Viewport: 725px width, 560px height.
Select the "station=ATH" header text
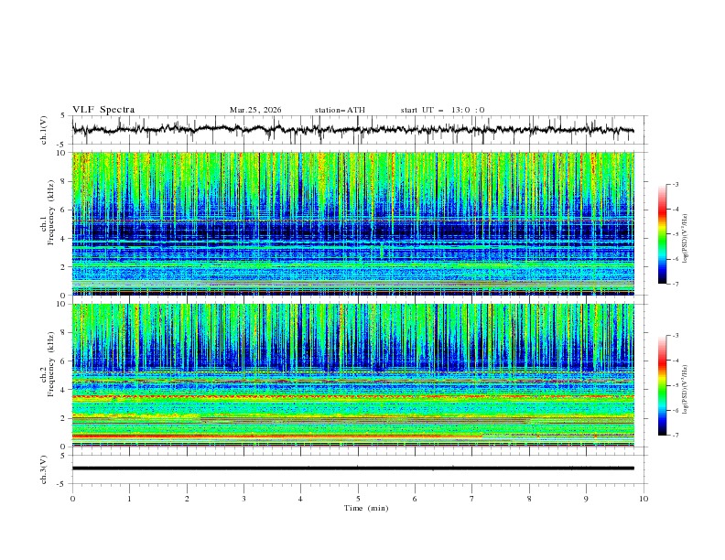[340, 110]
